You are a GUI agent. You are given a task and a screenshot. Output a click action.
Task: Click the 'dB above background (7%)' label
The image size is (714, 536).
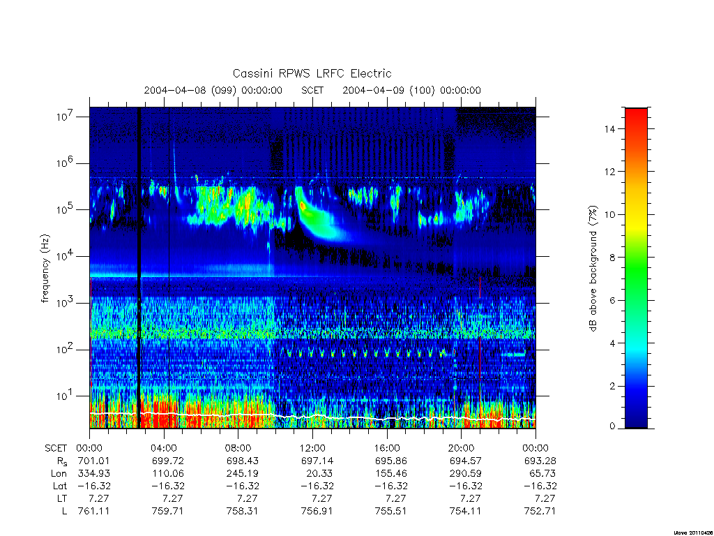(x=593, y=269)
